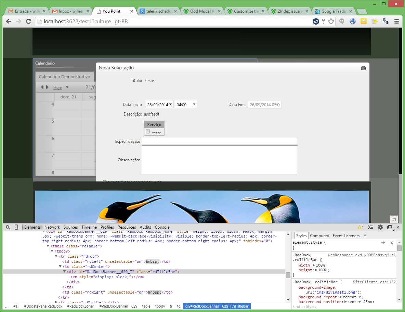The image size is (405, 312).
Task: Open the 04:00 time dropdown
Action: click(194, 104)
